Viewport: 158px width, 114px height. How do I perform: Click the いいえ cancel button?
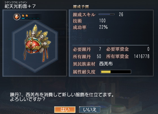(x=90, y=109)
